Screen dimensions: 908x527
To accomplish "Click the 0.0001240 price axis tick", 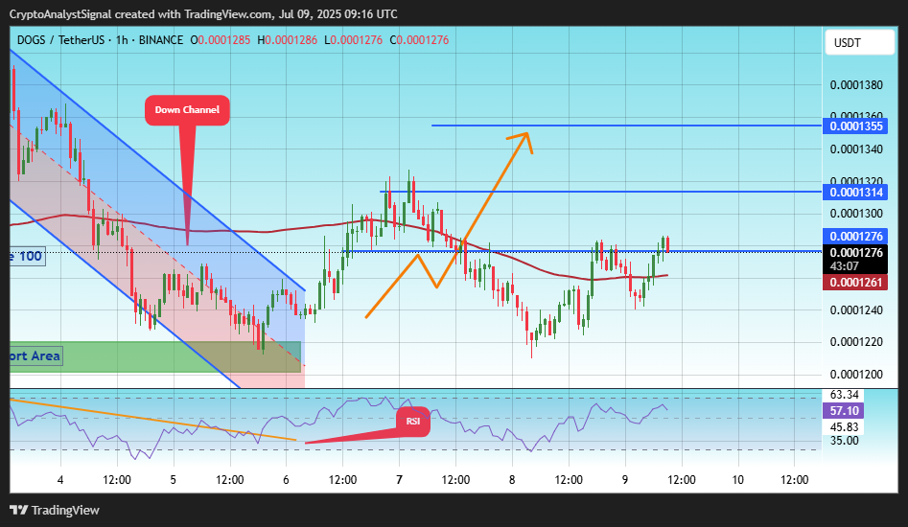I will 856,310.
